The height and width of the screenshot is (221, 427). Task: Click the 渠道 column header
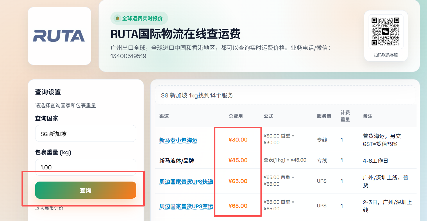point(164,116)
